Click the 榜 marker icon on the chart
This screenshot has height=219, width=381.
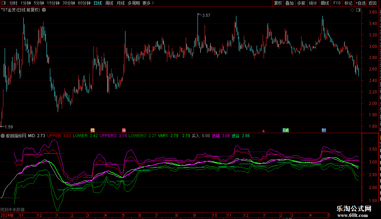click(93, 130)
